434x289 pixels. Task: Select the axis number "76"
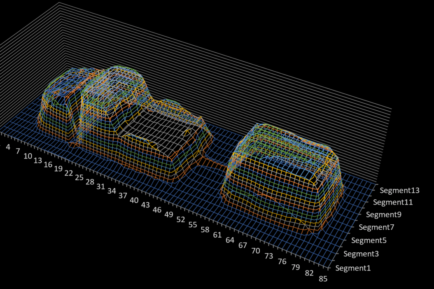click(x=282, y=261)
